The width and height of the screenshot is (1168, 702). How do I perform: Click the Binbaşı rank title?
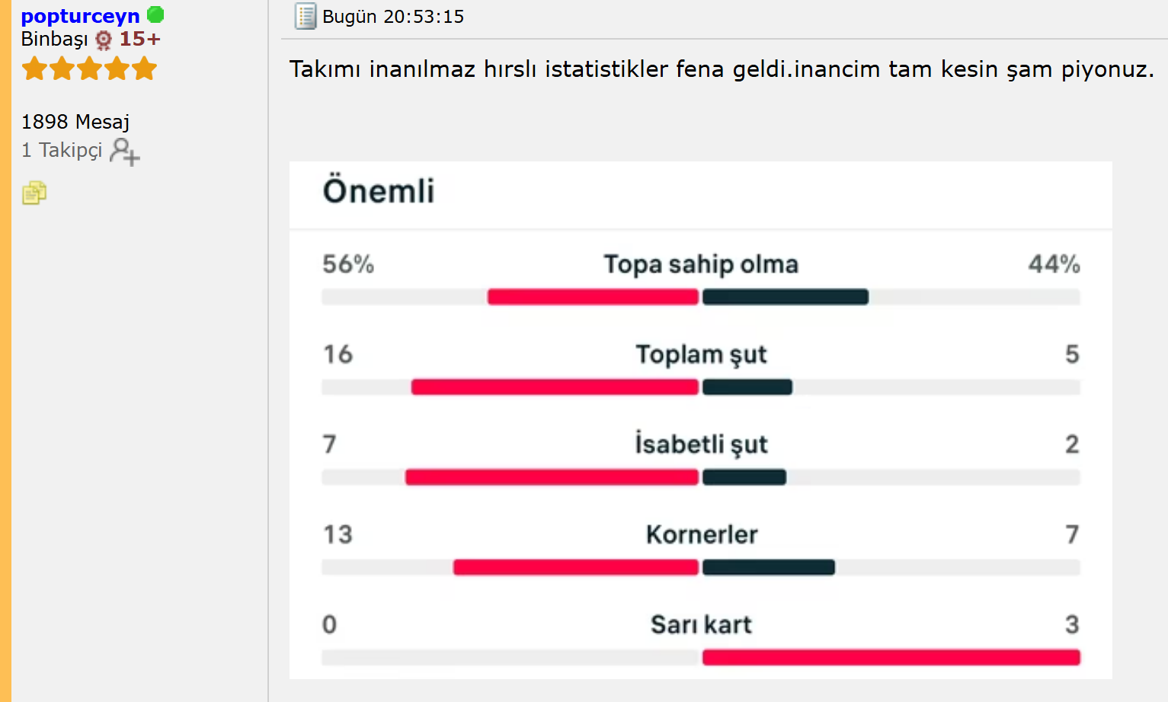coord(54,39)
